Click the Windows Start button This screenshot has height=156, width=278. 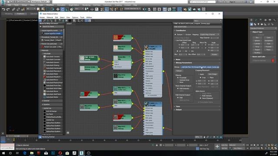coord(3,153)
